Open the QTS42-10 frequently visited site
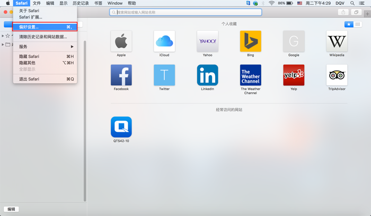 tap(121, 127)
